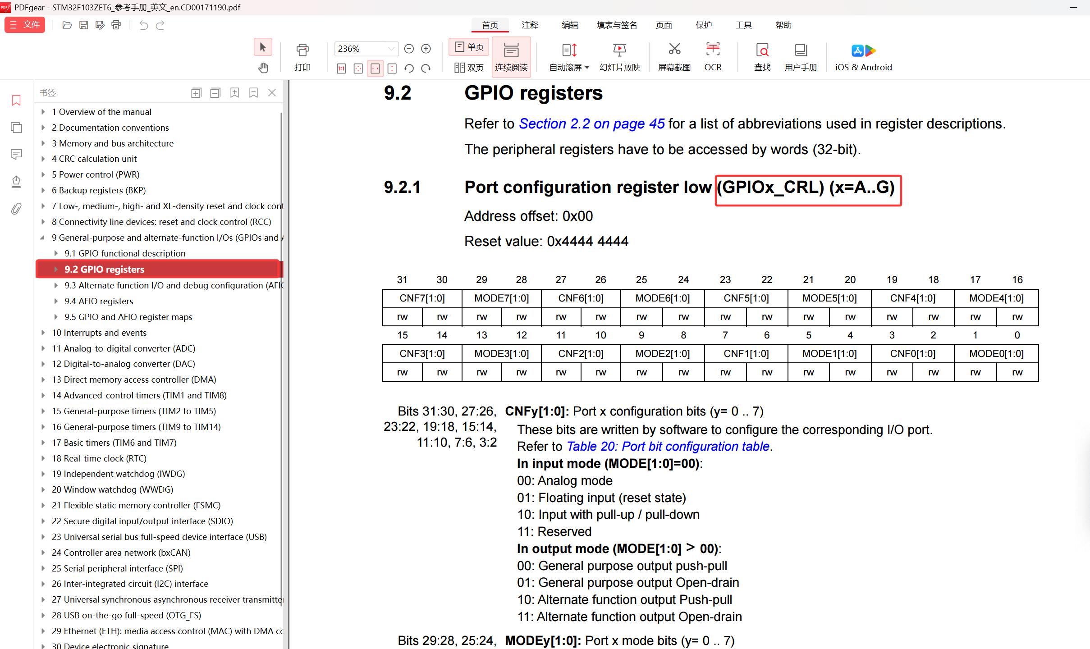
Task: Expand bookmark 11 Analog-to-digital converter (ADC)
Action: coord(43,348)
